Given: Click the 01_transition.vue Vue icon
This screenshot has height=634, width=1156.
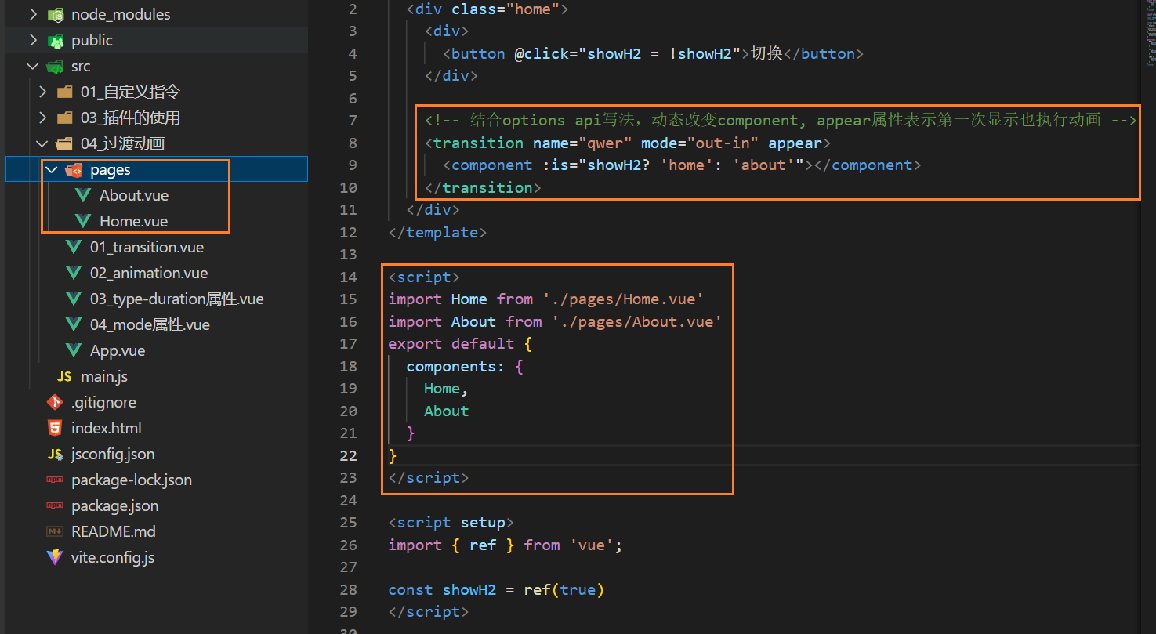Looking at the screenshot, I should [x=74, y=248].
